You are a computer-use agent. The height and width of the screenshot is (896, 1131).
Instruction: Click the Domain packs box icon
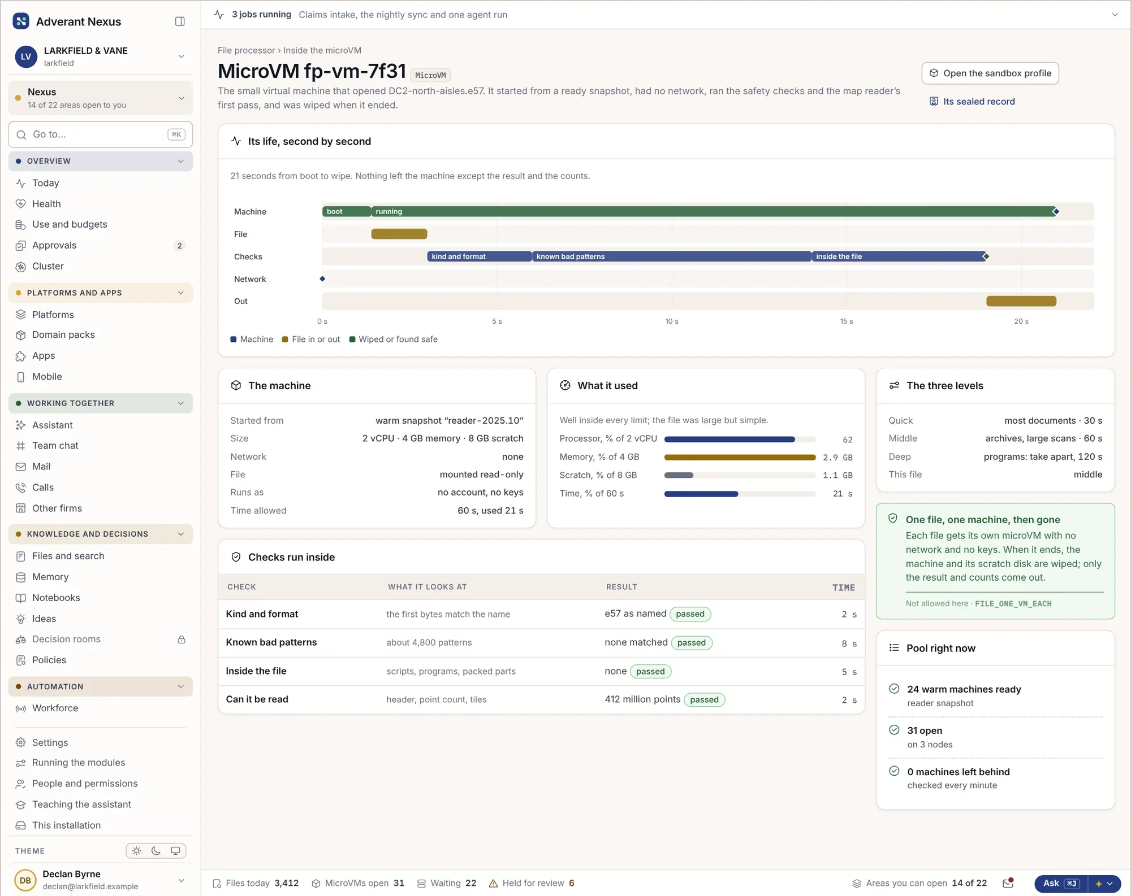click(21, 335)
